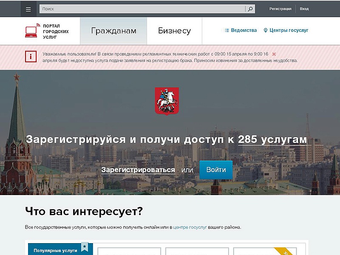The image size is (340, 255).
Task: Switch to the Гражданам tab
Action: tap(113, 31)
